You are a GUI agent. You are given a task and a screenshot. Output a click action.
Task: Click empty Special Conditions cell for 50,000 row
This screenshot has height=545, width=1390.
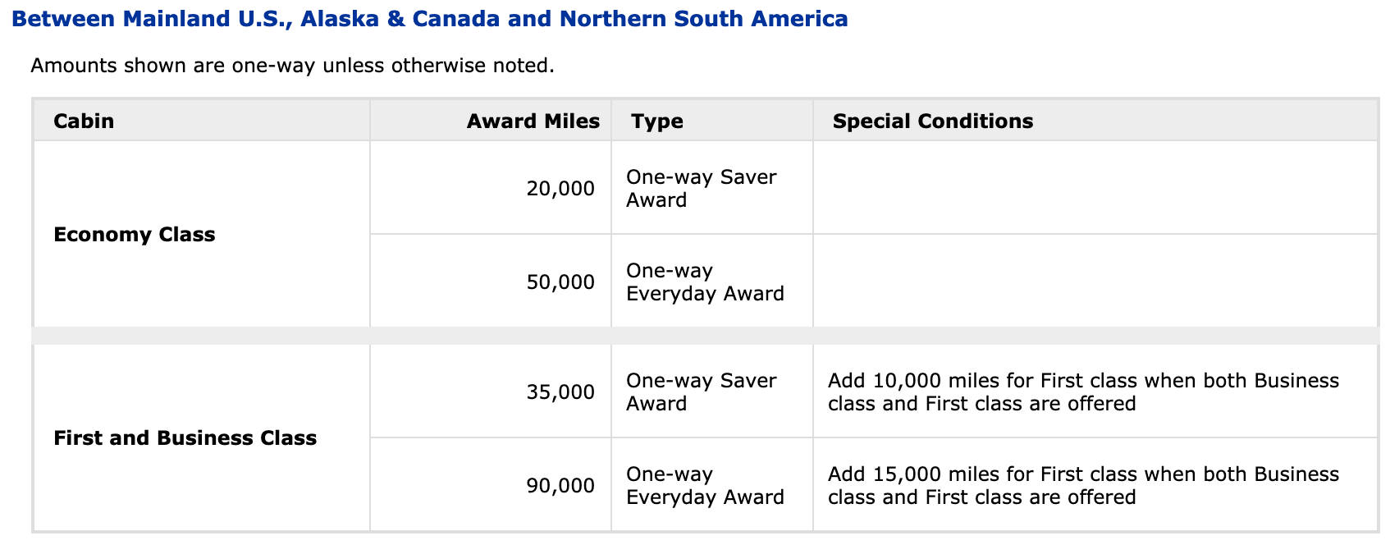[x=1095, y=282]
